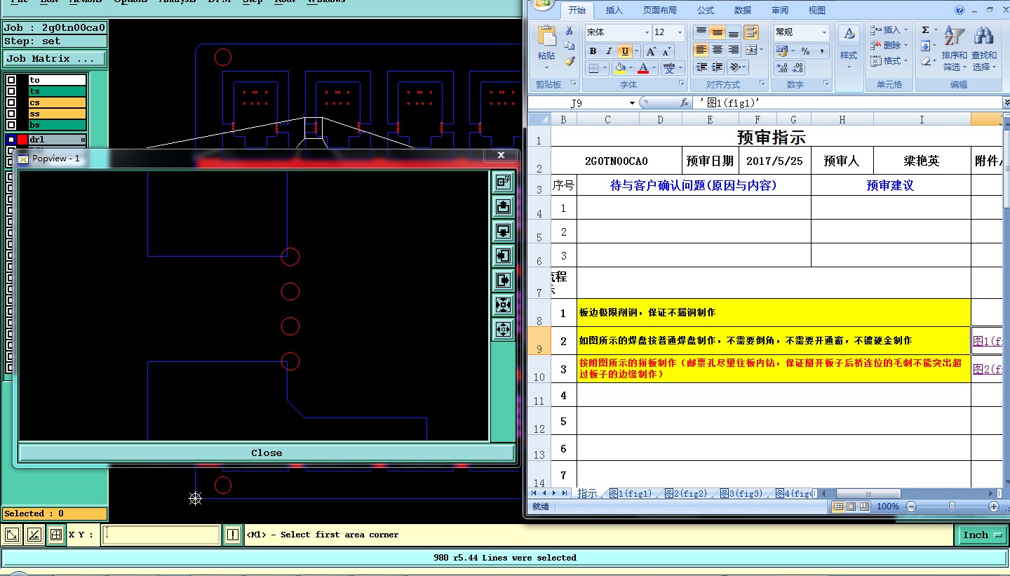Toggle the 'ss' layer checkbox
This screenshot has height=576, width=1010.
[x=11, y=114]
